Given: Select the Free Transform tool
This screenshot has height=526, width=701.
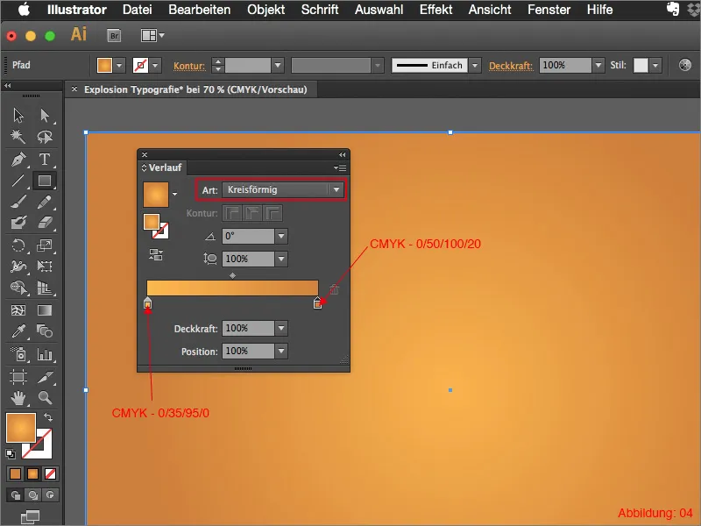Looking at the screenshot, I should (x=45, y=267).
